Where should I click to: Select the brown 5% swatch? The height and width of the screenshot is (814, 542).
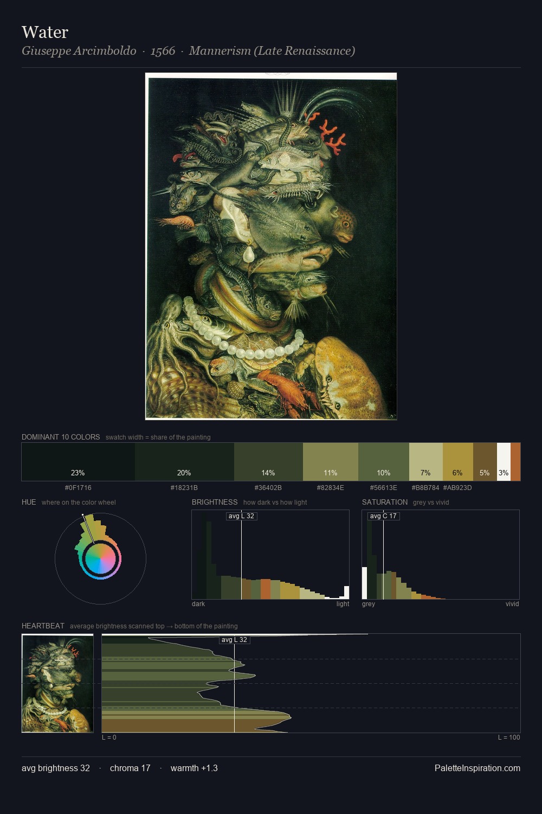485,462
